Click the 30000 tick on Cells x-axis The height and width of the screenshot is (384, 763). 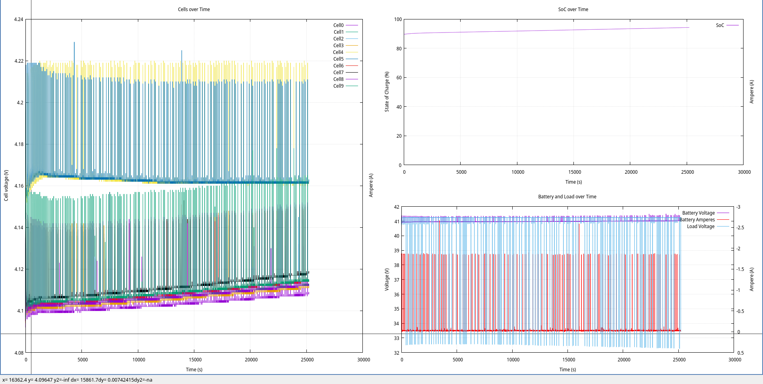point(364,360)
